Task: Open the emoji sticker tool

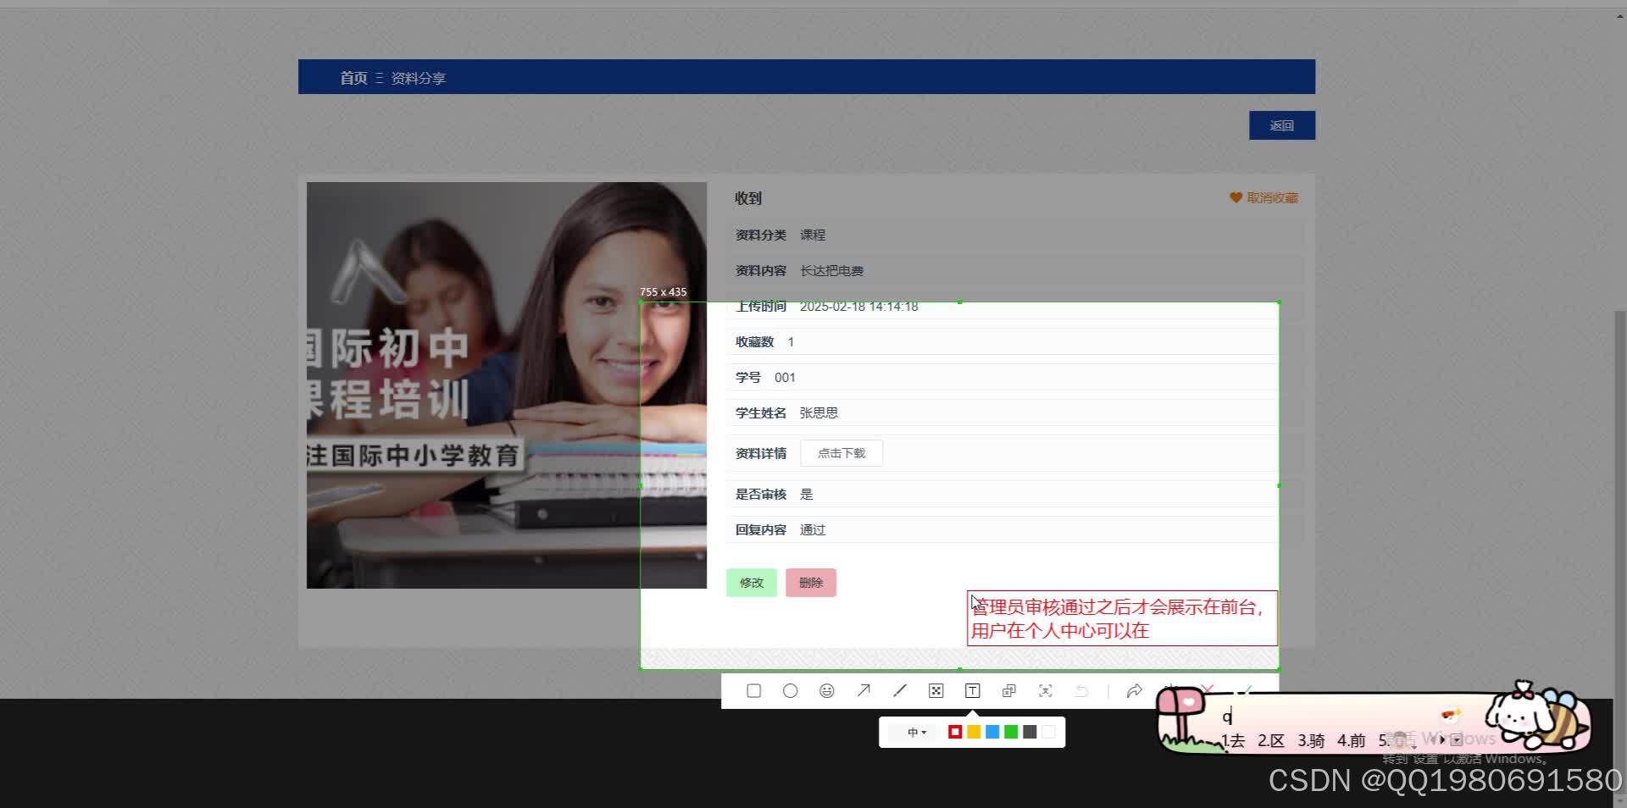Action: pos(826,691)
